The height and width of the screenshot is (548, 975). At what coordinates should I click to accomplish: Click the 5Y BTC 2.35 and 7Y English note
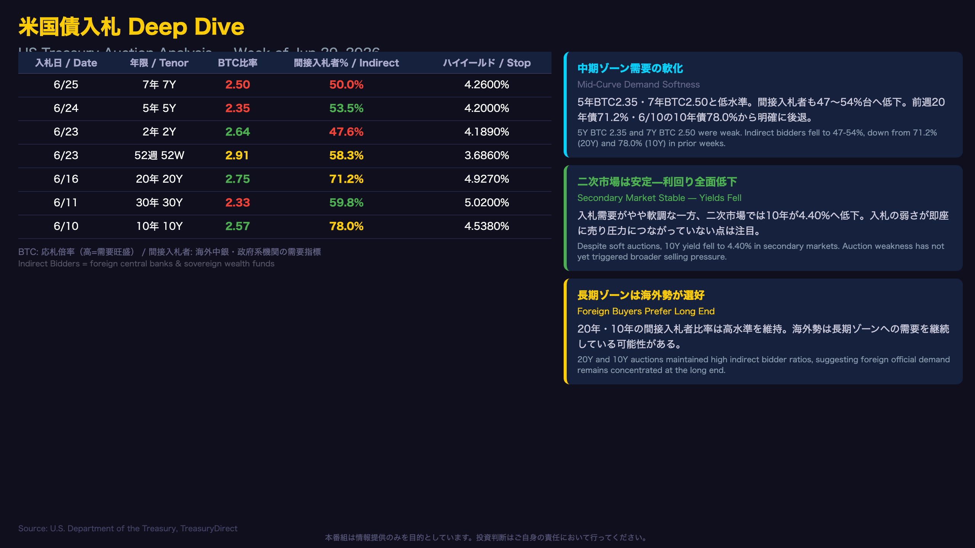click(x=757, y=138)
